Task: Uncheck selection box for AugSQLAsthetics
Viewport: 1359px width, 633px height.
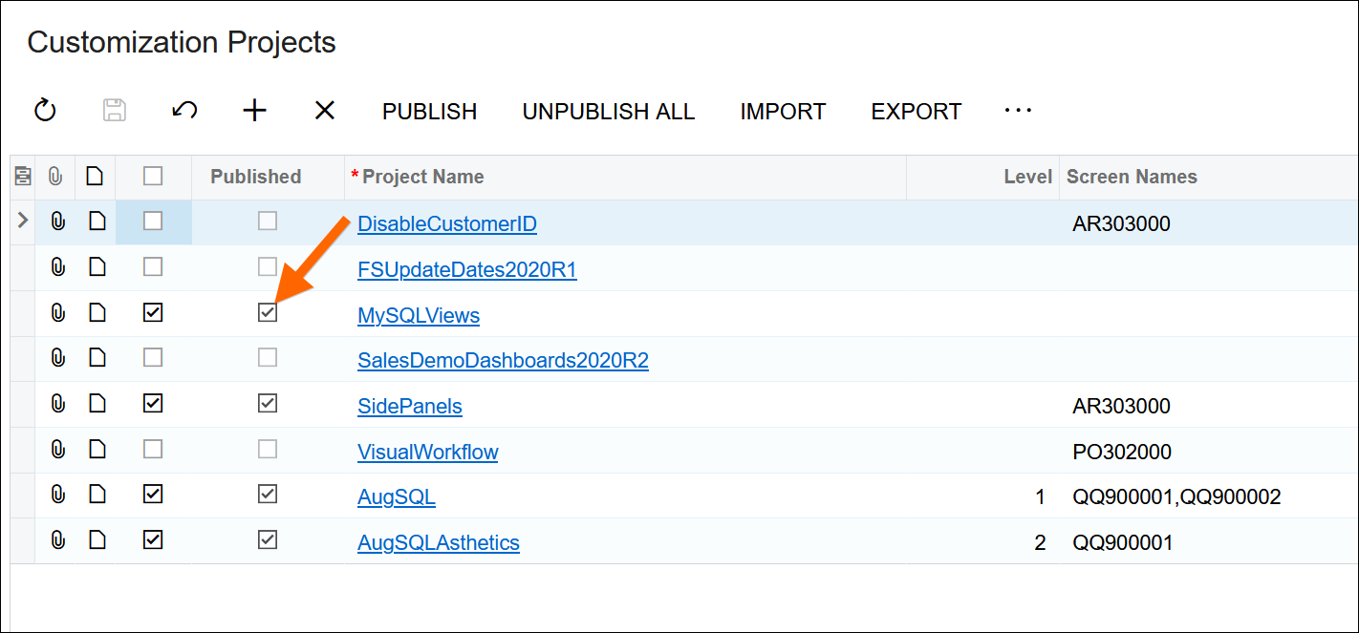Action: pyautogui.click(x=153, y=539)
